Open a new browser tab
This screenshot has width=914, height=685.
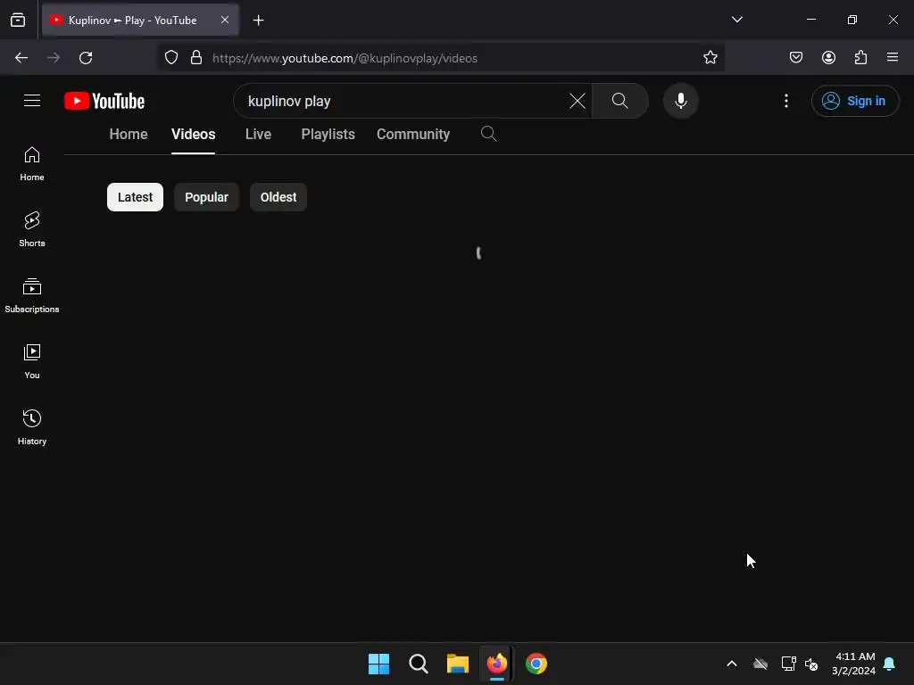click(x=258, y=21)
